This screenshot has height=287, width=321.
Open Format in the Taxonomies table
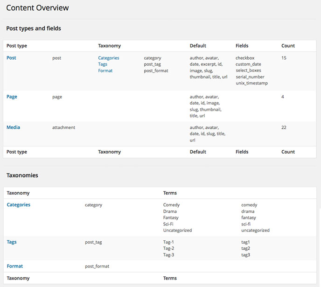pos(14,266)
